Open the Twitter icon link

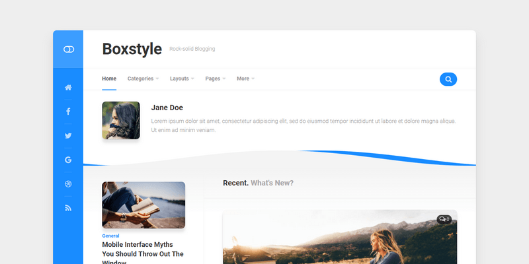click(68, 135)
